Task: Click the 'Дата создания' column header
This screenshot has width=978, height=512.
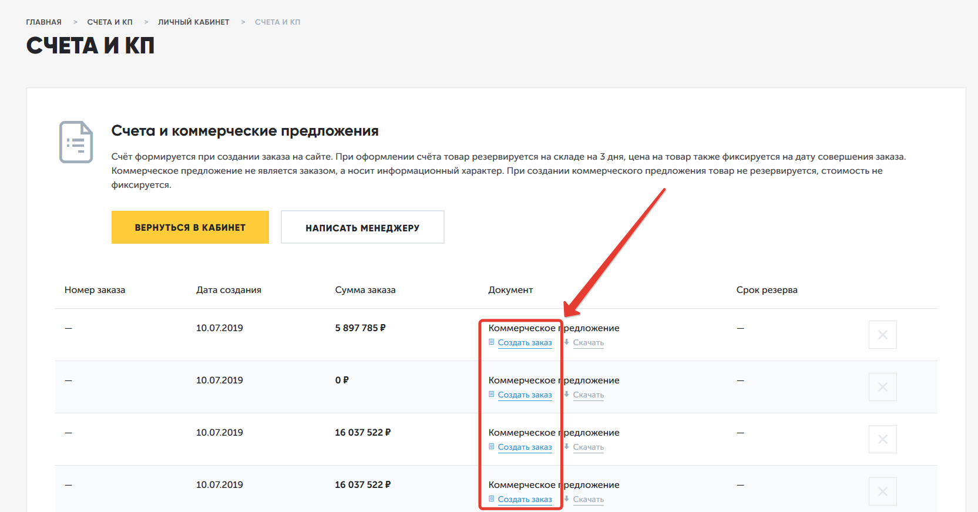Action: 228,290
